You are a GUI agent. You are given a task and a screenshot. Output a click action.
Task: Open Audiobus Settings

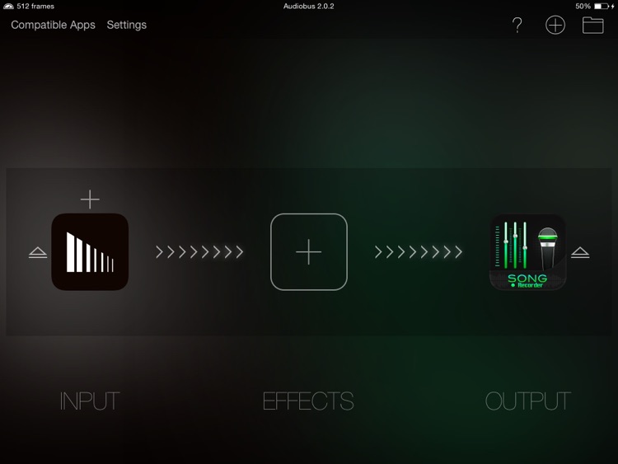pos(127,25)
